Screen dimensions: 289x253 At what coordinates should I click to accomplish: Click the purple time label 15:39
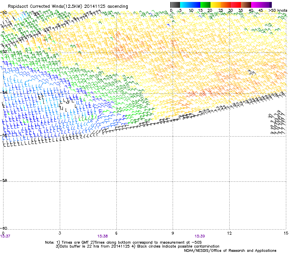(x=200, y=236)
